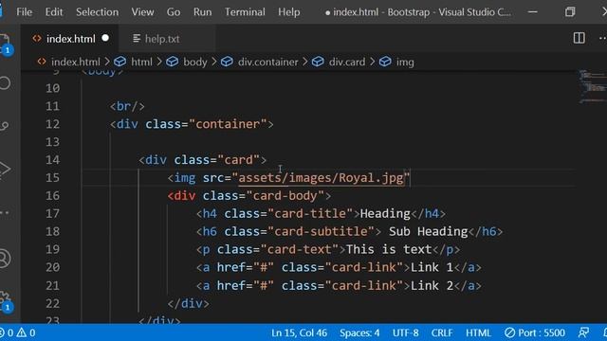This screenshot has height=341, width=607.
Task: Click the "Link 1" anchor text
Action: click(x=432, y=267)
